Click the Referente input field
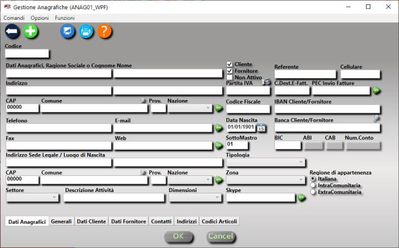Viewport: 399px width, 248px height. (305, 74)
